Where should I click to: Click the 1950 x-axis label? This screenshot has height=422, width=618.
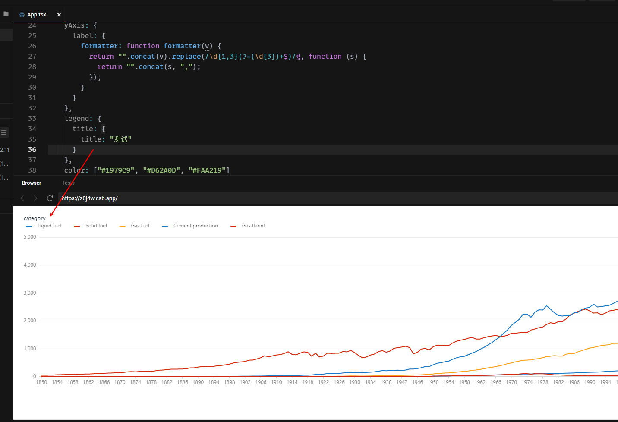coord(433,382)
